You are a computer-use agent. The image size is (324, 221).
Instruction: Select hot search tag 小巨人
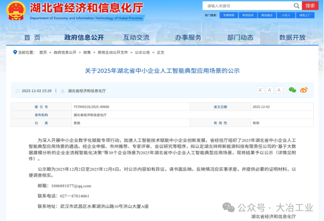point(286,15)
